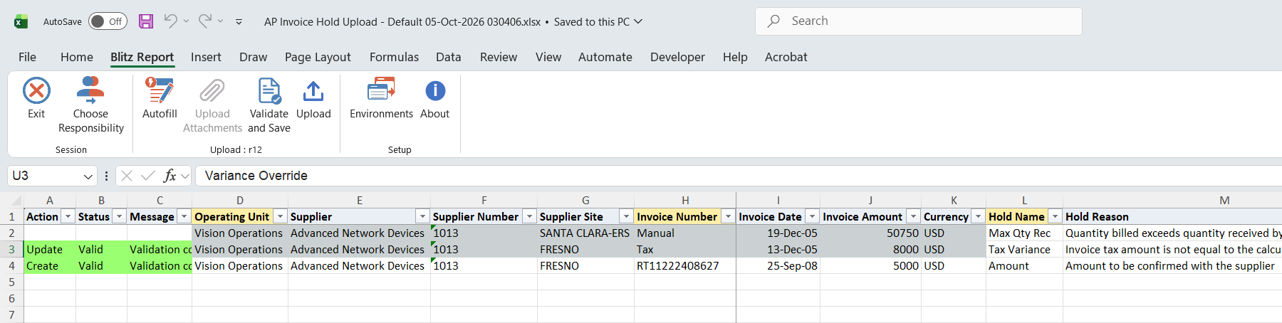Screen dimensions: 1282x323
Task: Select column header D
Action: click(x=240, y=201)
